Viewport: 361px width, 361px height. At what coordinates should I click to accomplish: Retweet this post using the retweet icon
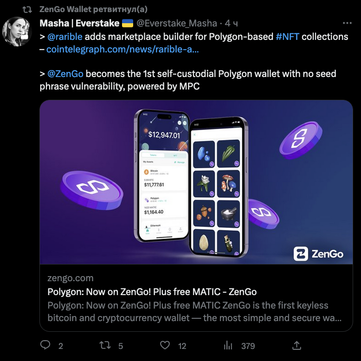[105, 345]
